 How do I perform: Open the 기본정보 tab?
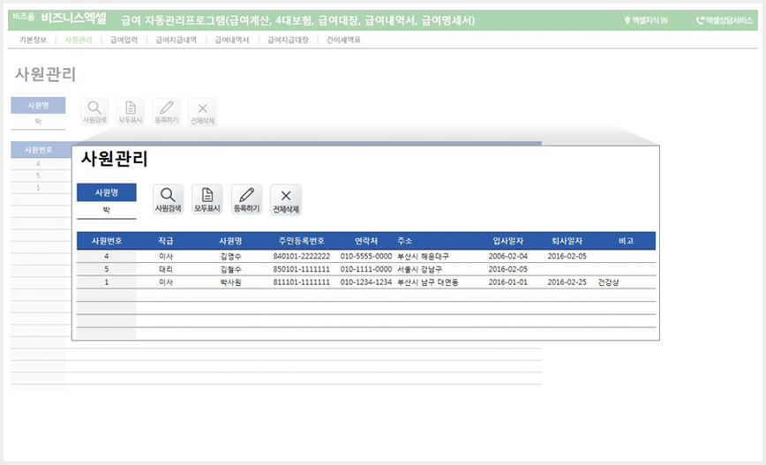(x=33, y=40)
